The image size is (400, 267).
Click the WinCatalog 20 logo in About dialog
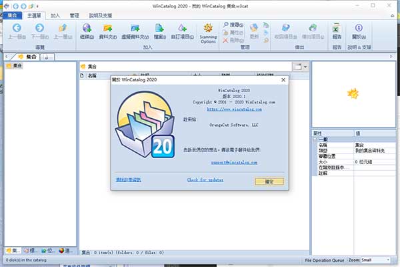(x=145, y=124)
